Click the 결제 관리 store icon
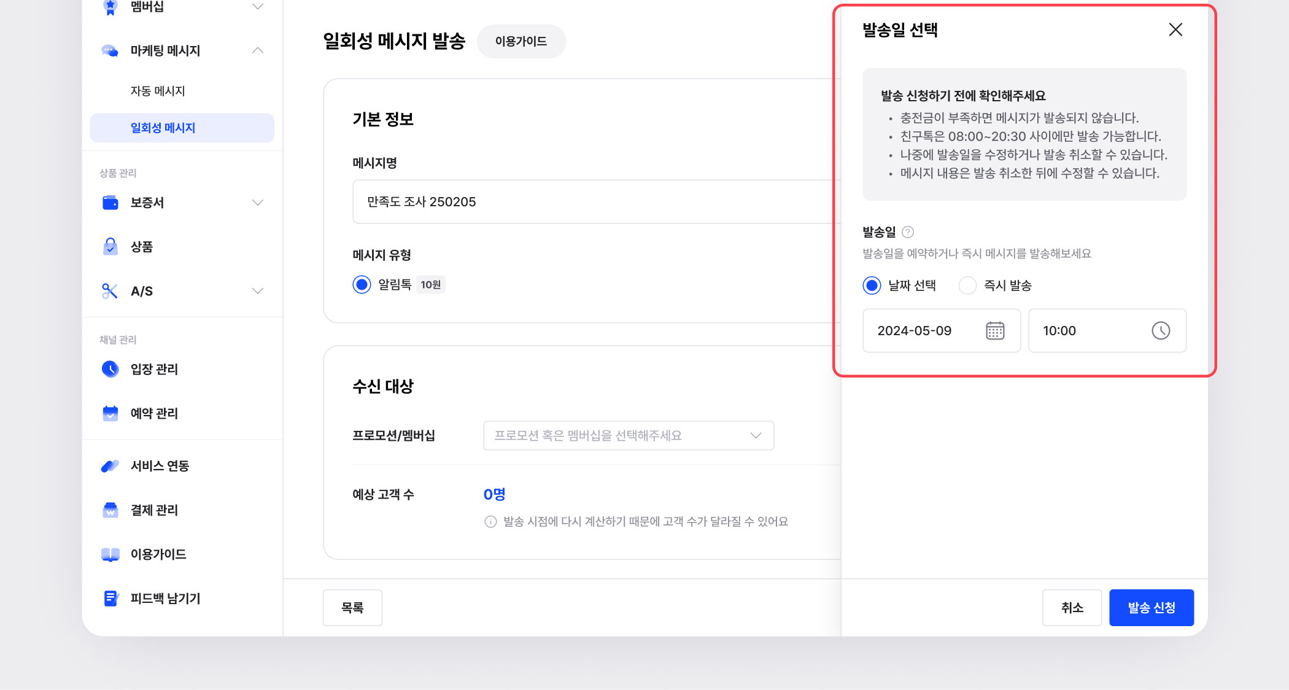 pos(110,510)
